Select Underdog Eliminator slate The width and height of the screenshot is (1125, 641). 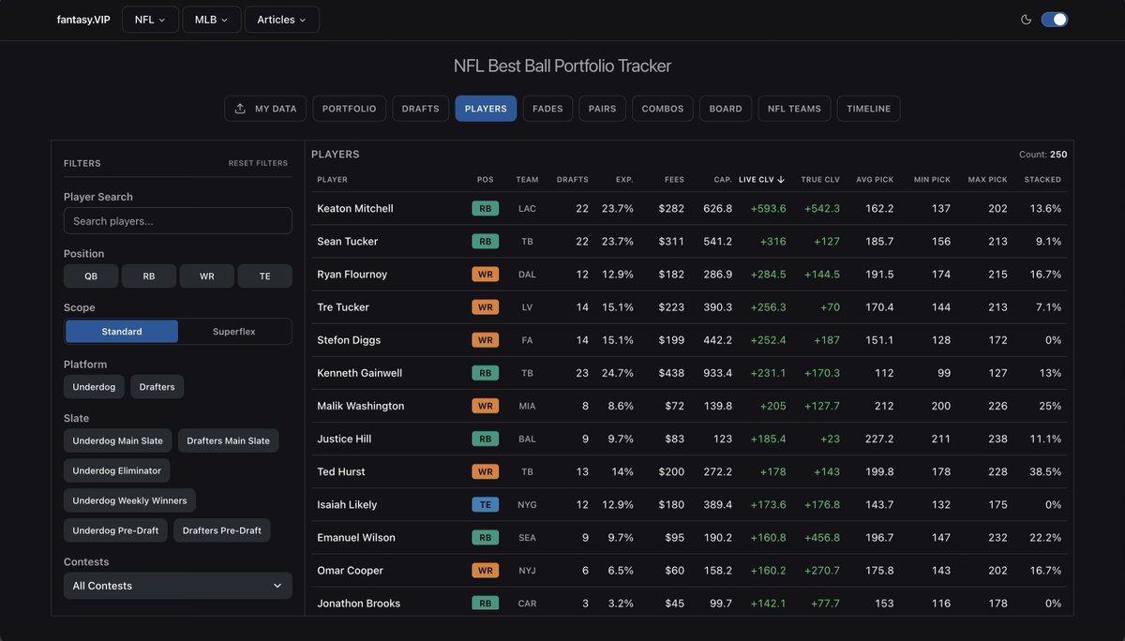[x=117, y=470]
